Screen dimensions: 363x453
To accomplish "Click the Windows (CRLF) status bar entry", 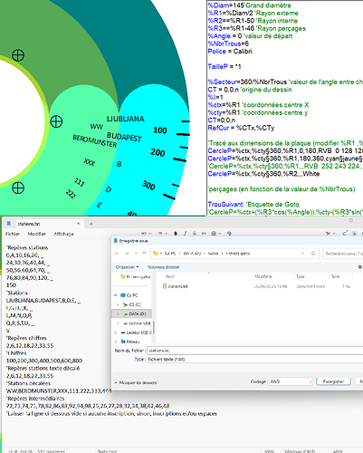I will click(300, 451).
